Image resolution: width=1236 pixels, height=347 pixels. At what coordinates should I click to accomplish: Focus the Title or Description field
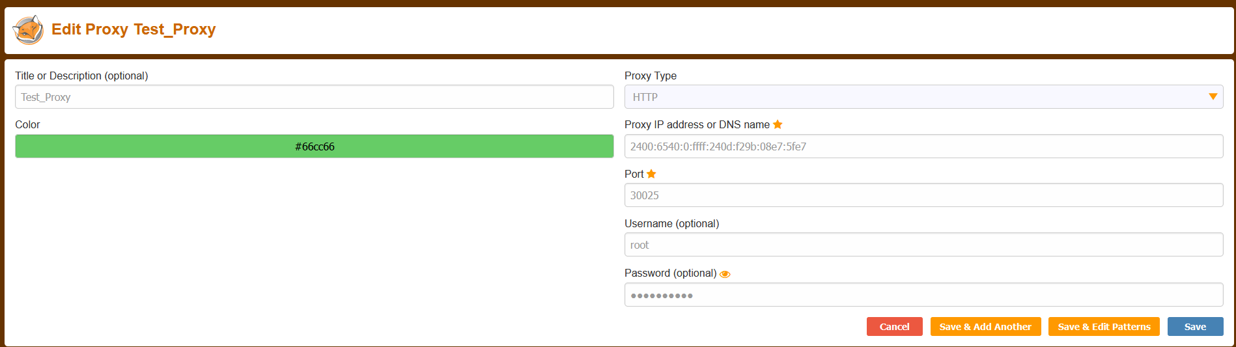(x=314, y=97)
